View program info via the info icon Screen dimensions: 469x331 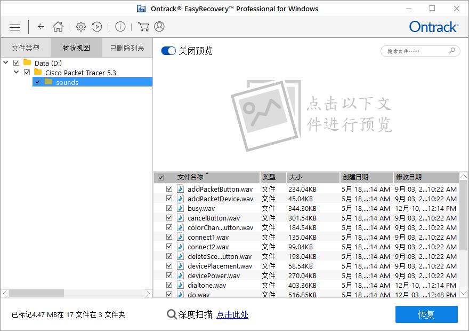120,26
